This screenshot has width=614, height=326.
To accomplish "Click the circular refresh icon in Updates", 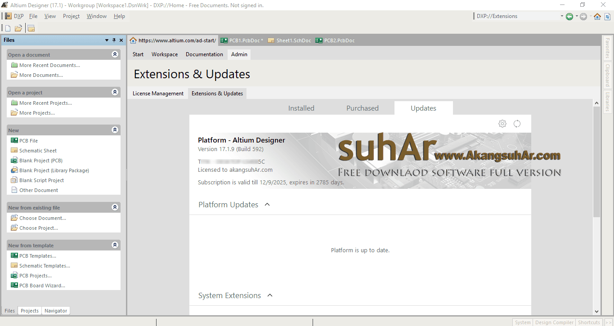I will [517, 124].
